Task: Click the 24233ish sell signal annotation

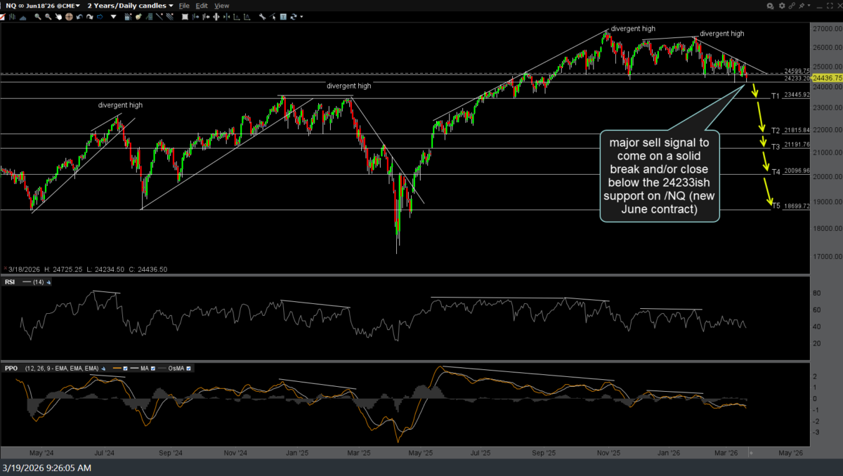Action: (659, 176)
